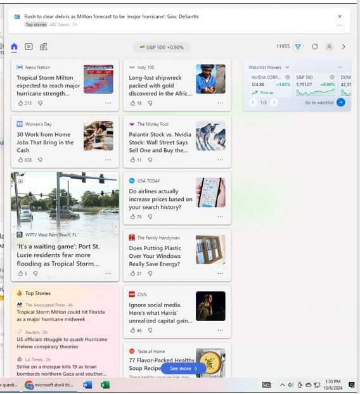Refresh the widgets feed
This screenshot has height=394, width=360.
coord(315,47)
